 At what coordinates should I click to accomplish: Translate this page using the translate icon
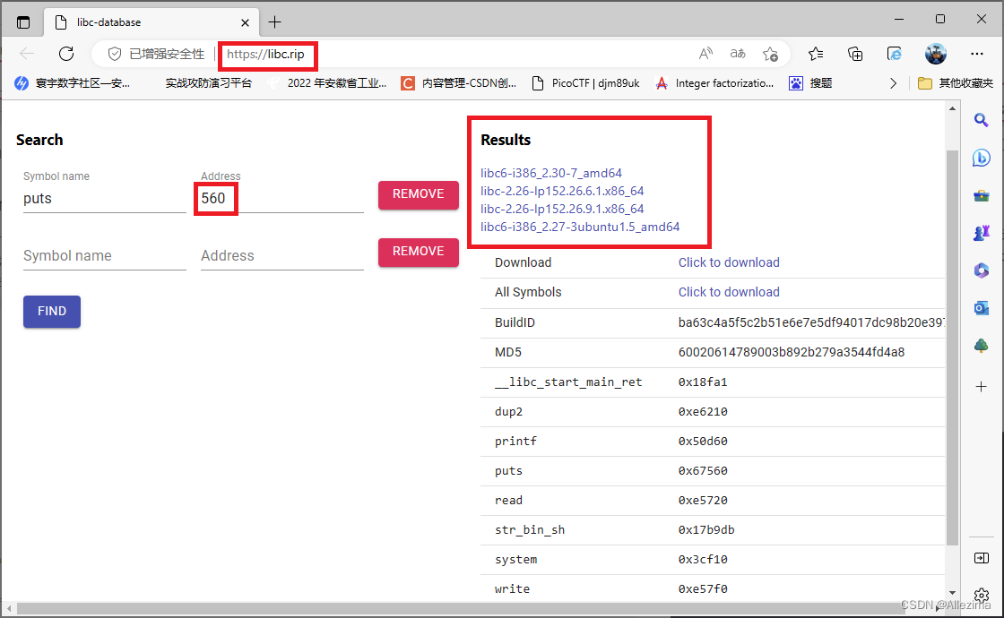[738, 55]
